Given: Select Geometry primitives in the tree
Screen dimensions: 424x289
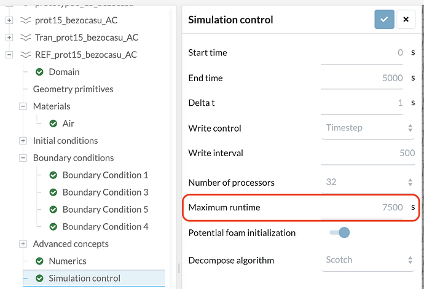Looking at the screenshot, I should (73, 89).
